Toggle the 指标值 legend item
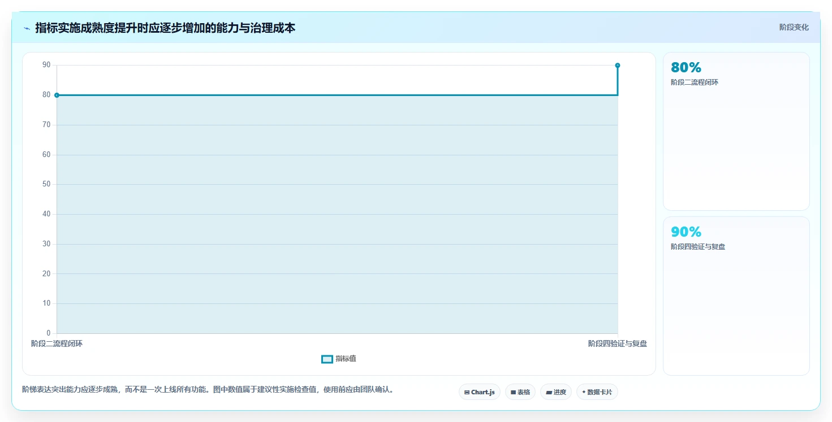 pos(339,359)
